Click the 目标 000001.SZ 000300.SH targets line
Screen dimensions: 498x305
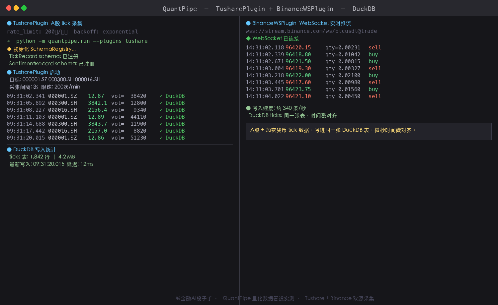55,80
